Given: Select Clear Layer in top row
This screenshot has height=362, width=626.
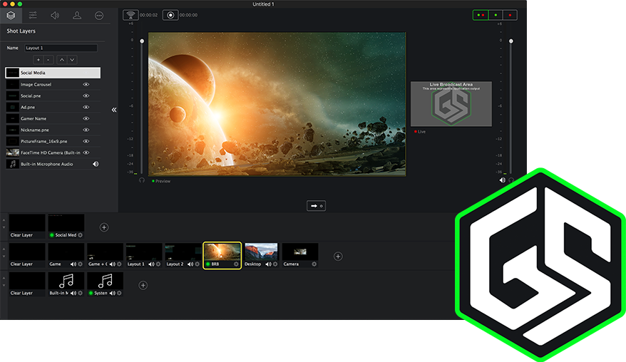Looking at the screenshot, I should [27, 227].
